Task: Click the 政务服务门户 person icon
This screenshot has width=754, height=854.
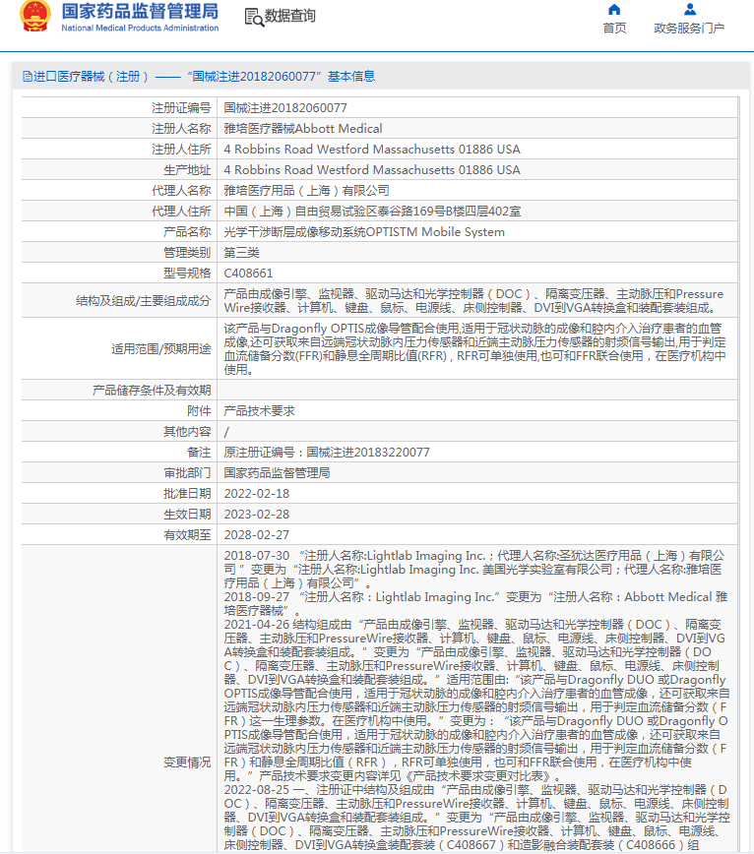Action: point(690,9)
